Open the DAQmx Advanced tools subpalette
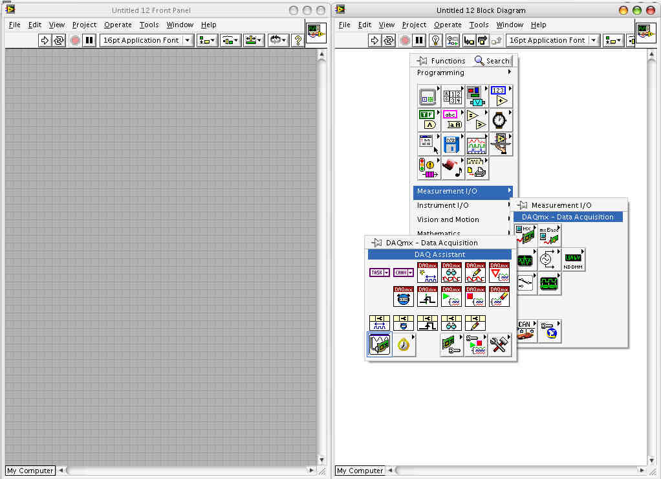 [499, 345]
